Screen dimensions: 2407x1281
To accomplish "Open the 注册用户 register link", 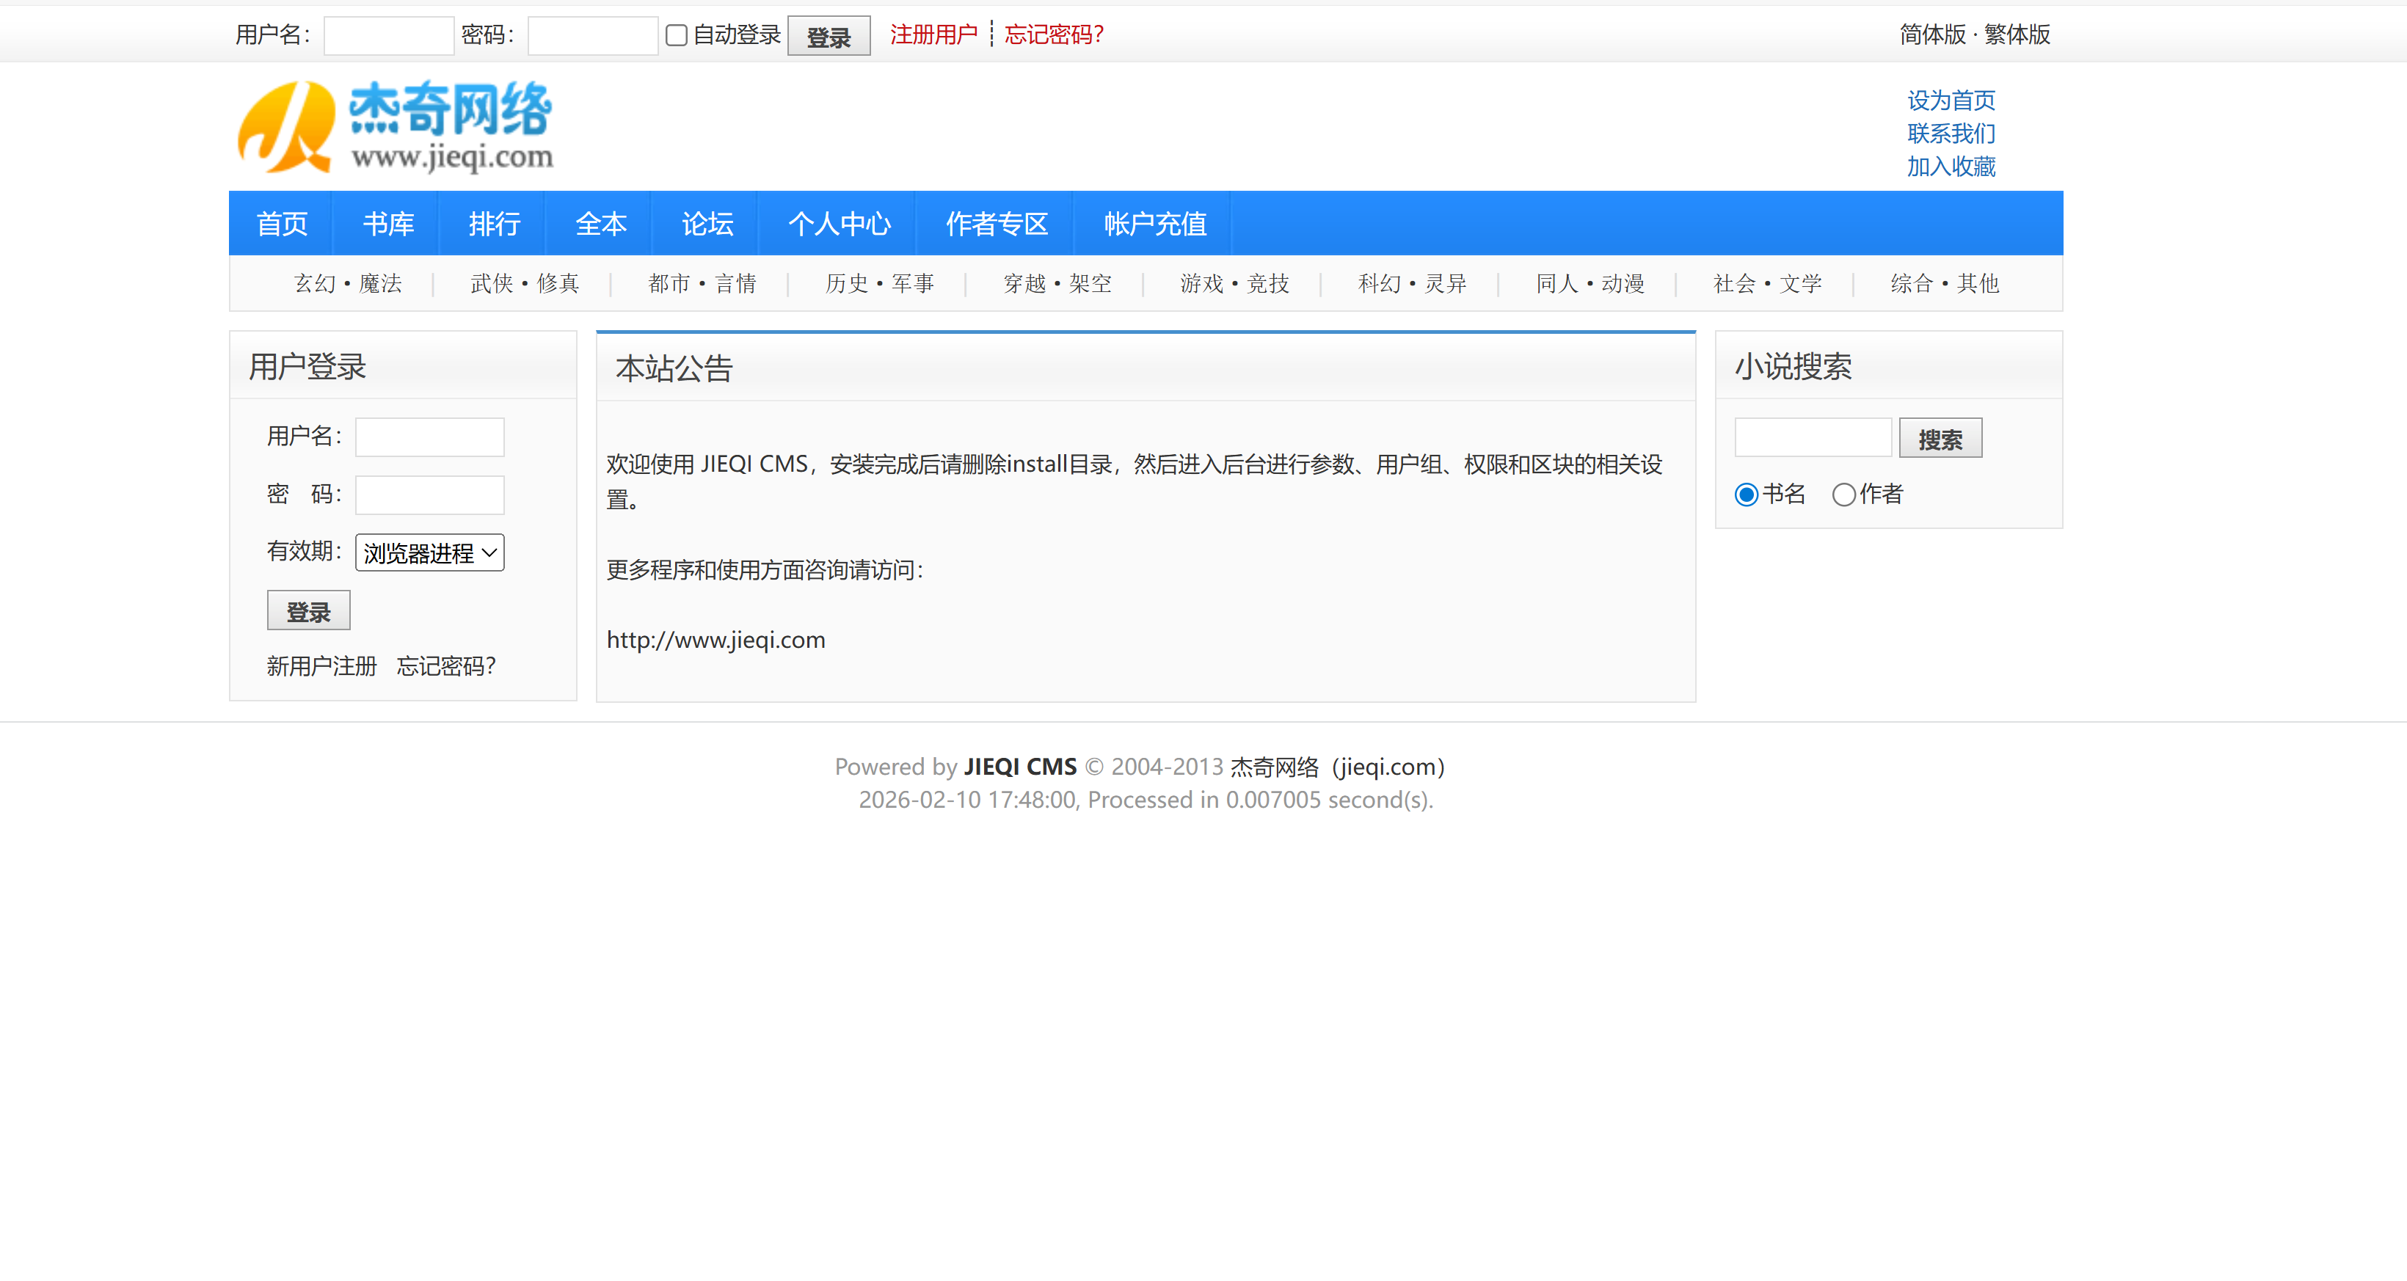I will (x=933, y=35).
